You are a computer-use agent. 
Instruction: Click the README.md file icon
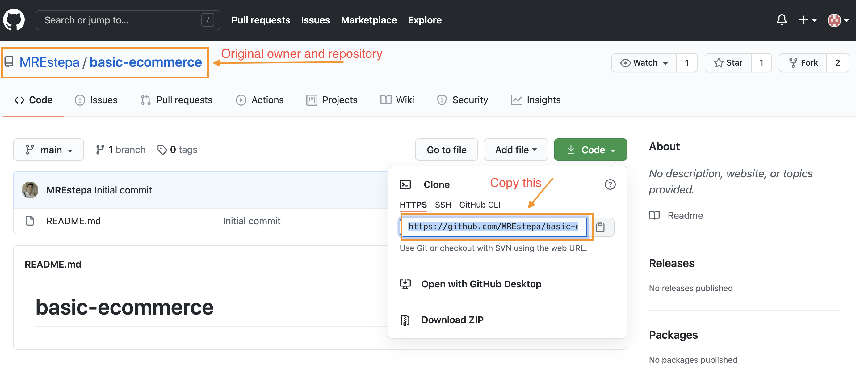30,221
